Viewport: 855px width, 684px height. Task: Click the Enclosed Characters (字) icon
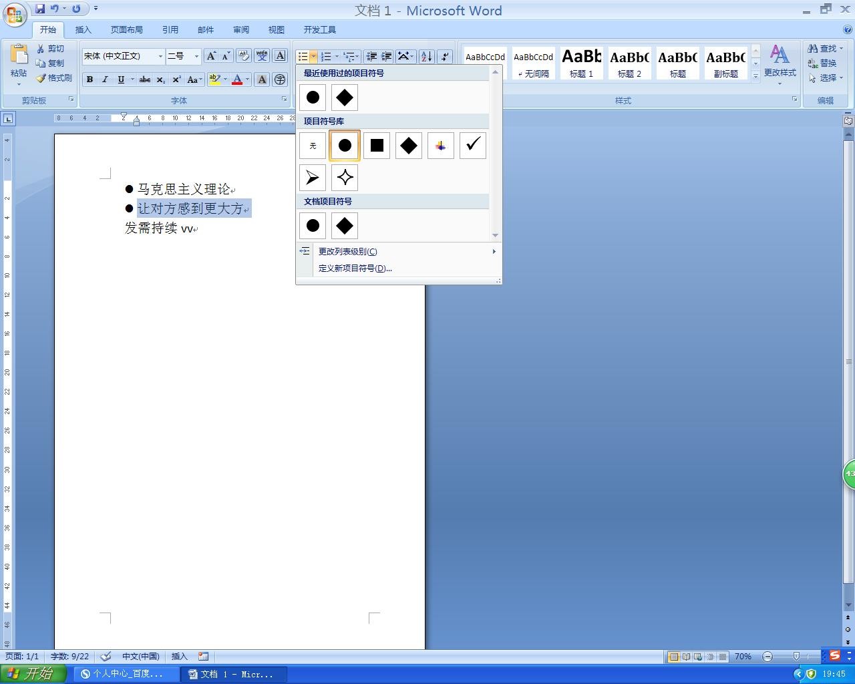280,79
